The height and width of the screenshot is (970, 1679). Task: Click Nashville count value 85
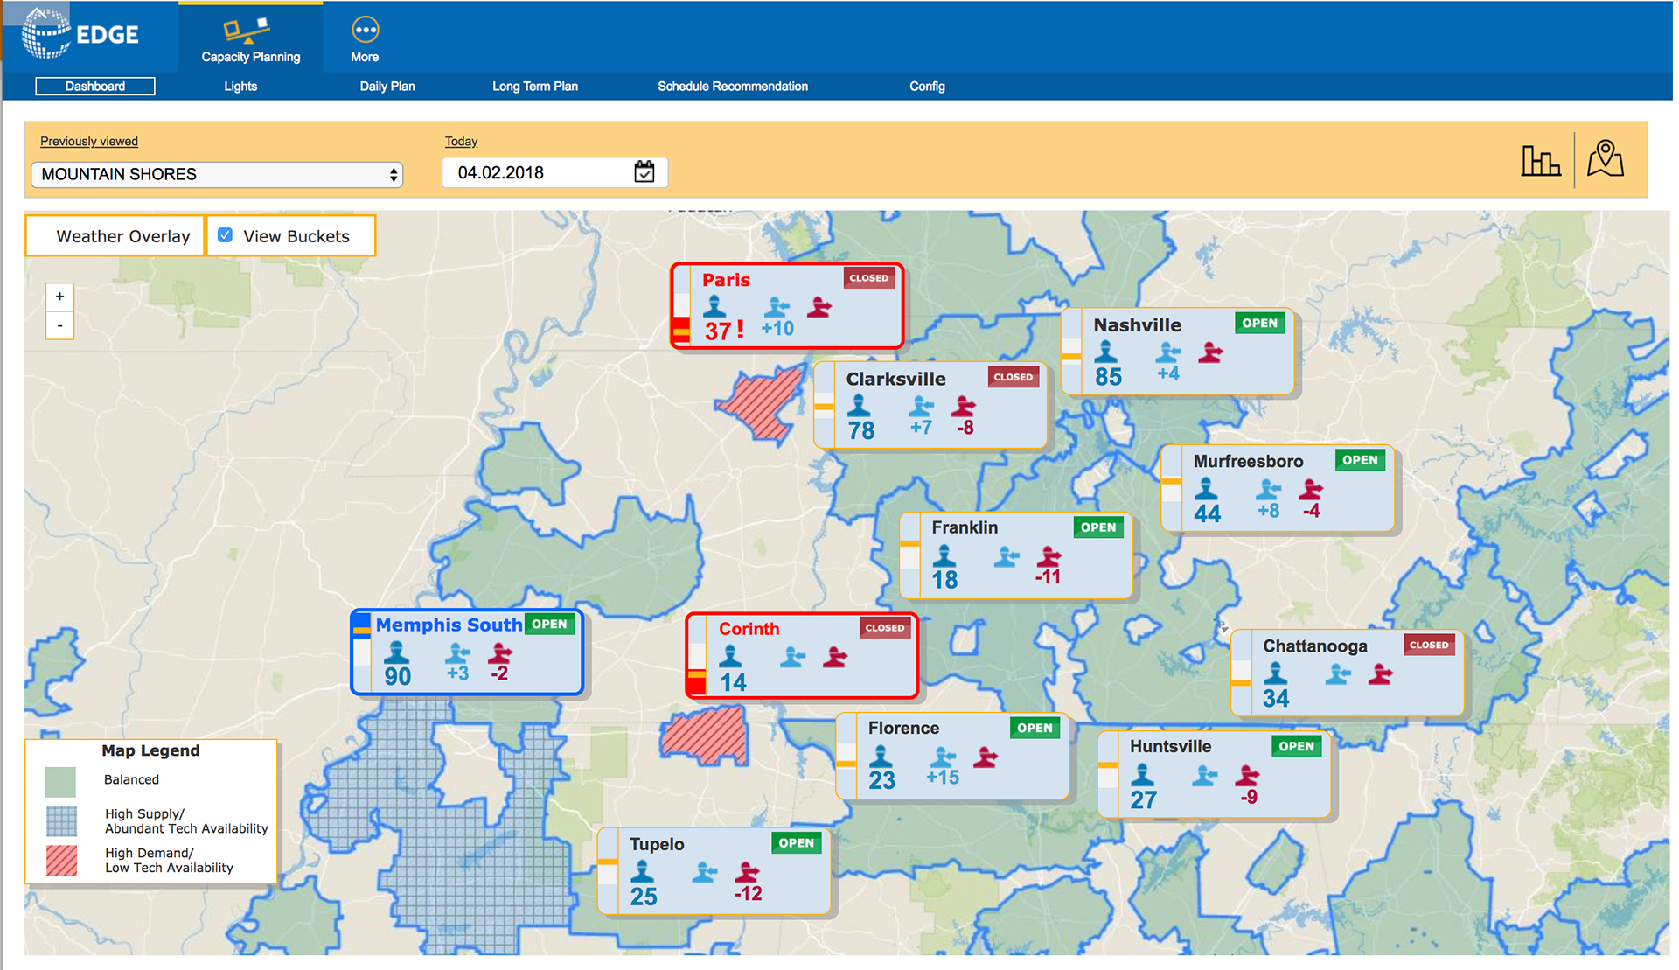click(1108, 377)
